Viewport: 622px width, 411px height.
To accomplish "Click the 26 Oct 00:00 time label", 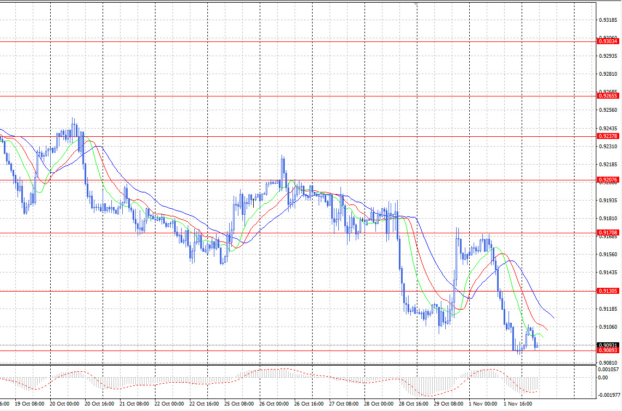I will (x=274, y=404).
